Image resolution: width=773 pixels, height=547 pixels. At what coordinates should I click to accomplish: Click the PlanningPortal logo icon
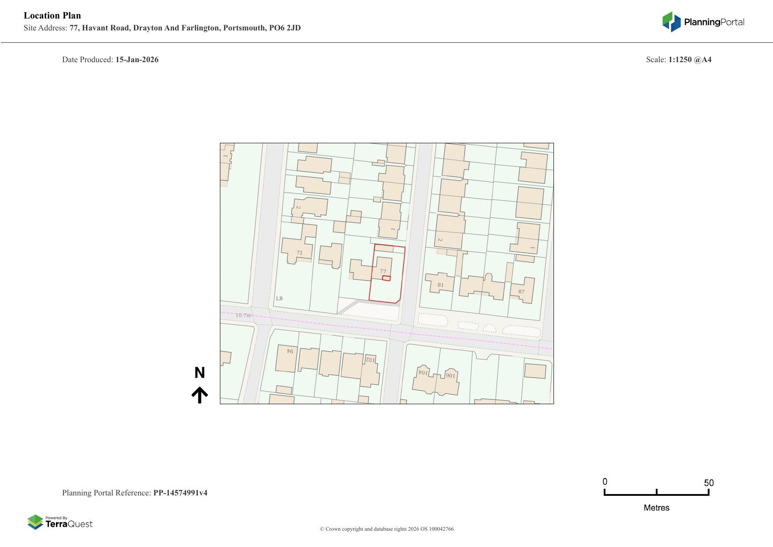(671, 22)
